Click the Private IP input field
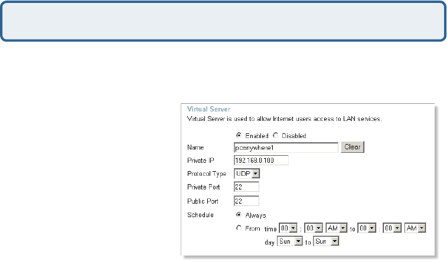 pos(261,161)
